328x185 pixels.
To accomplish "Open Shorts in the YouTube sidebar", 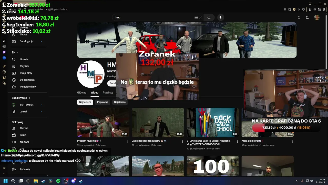I will coord(23,34).
